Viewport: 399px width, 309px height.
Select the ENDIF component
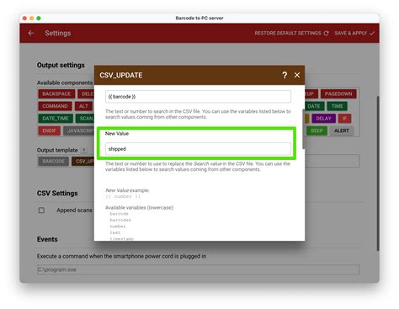49,131
